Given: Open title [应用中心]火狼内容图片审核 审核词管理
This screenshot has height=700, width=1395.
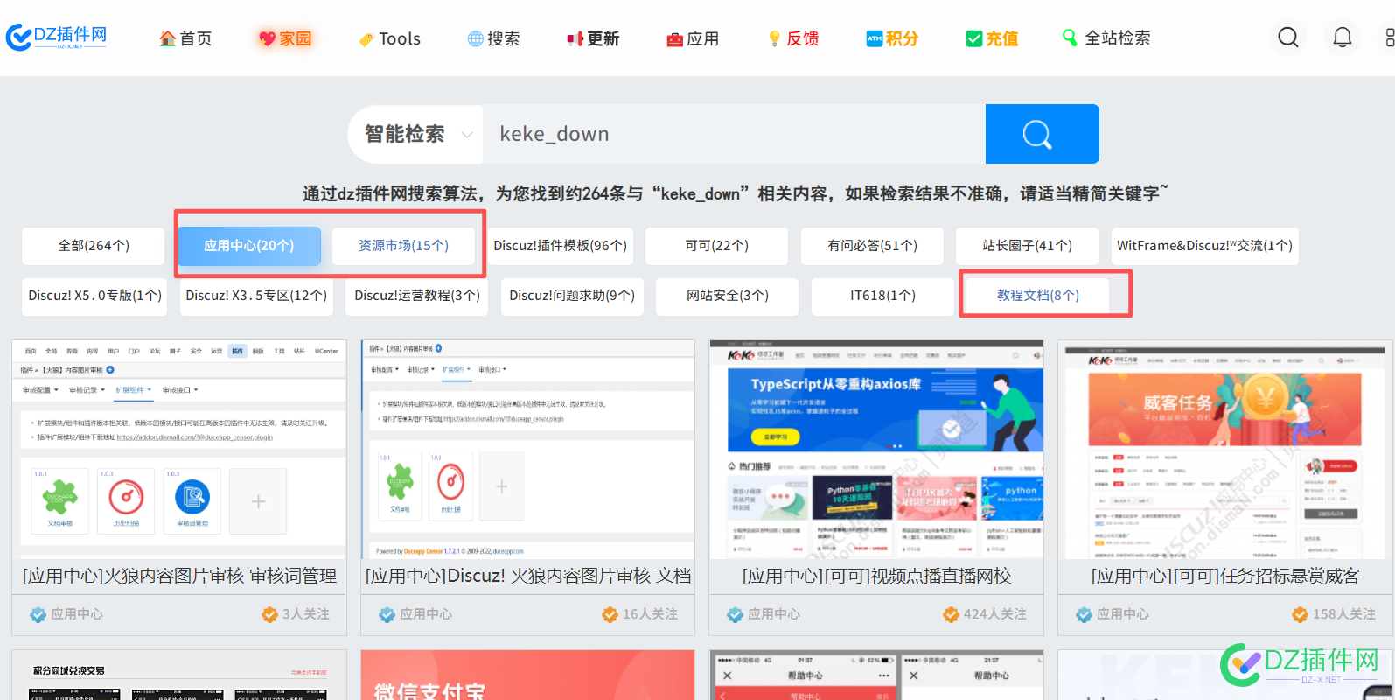Looking at the screenshot, I should pyautogui.click(x=179, y=576).
